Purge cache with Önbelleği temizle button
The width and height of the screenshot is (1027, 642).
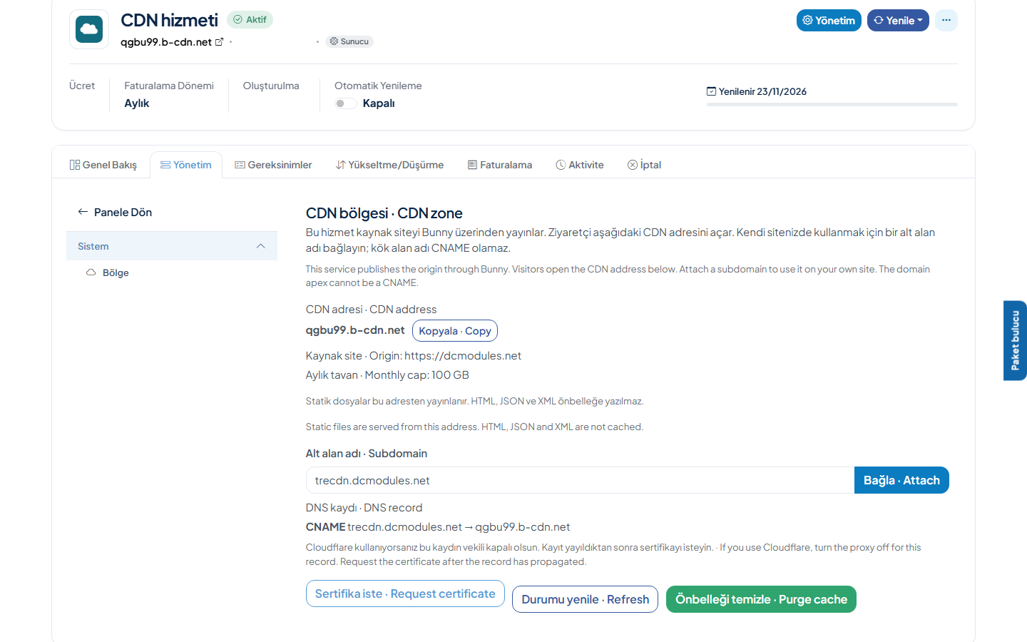[x=761, y=599]
